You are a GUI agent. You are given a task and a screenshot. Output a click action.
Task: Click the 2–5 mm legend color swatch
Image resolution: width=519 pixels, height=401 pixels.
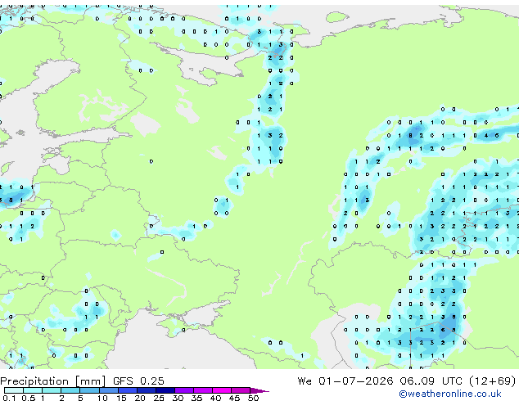point(70,390)
